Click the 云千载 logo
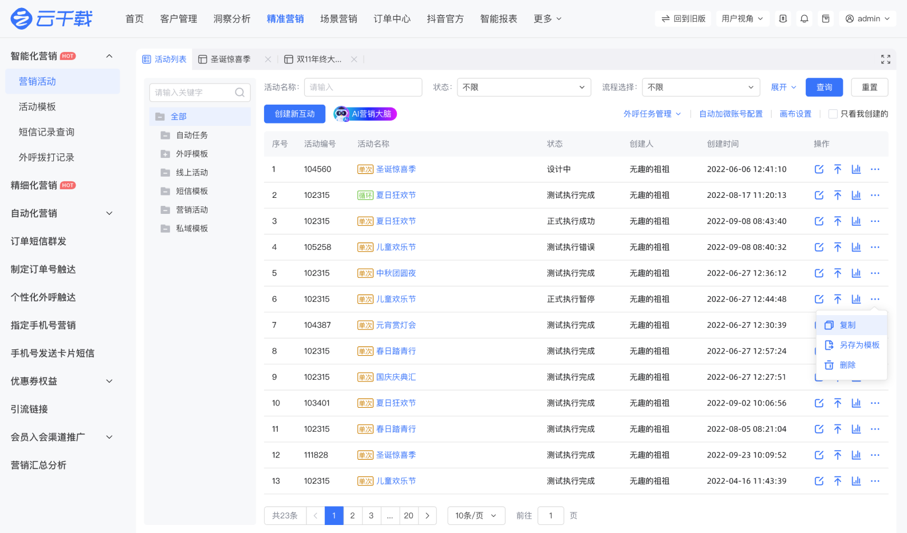The width and height of the screenshot is (907, 533). point(52,19)
